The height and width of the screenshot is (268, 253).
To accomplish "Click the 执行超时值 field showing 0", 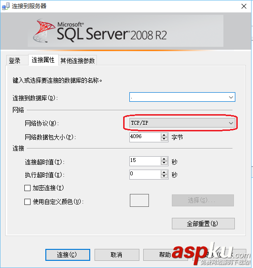I will click(145, 174).
